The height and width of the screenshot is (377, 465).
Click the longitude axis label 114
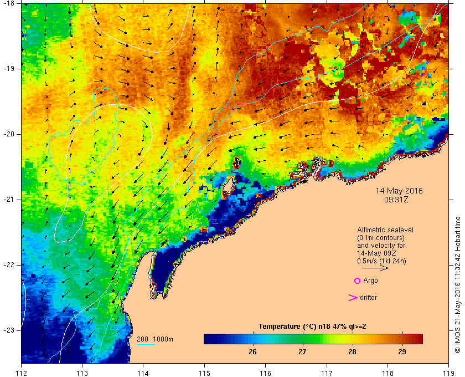click(x=143, y=373)
